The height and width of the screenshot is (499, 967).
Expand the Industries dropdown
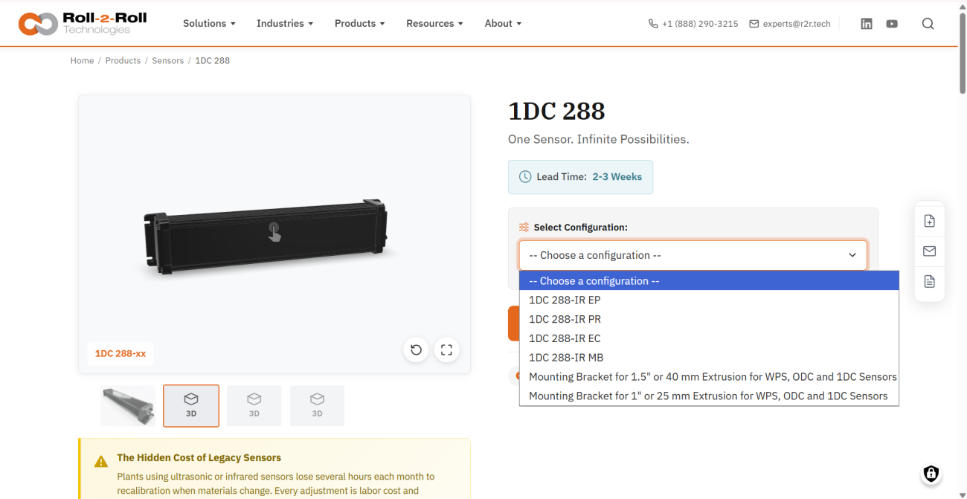click(285, 23)
